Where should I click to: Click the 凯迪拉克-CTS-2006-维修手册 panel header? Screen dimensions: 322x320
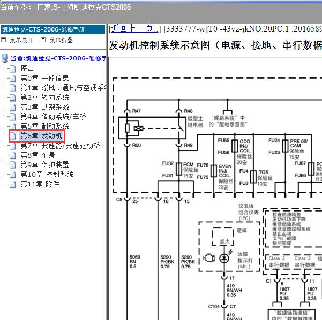point(53,30)
